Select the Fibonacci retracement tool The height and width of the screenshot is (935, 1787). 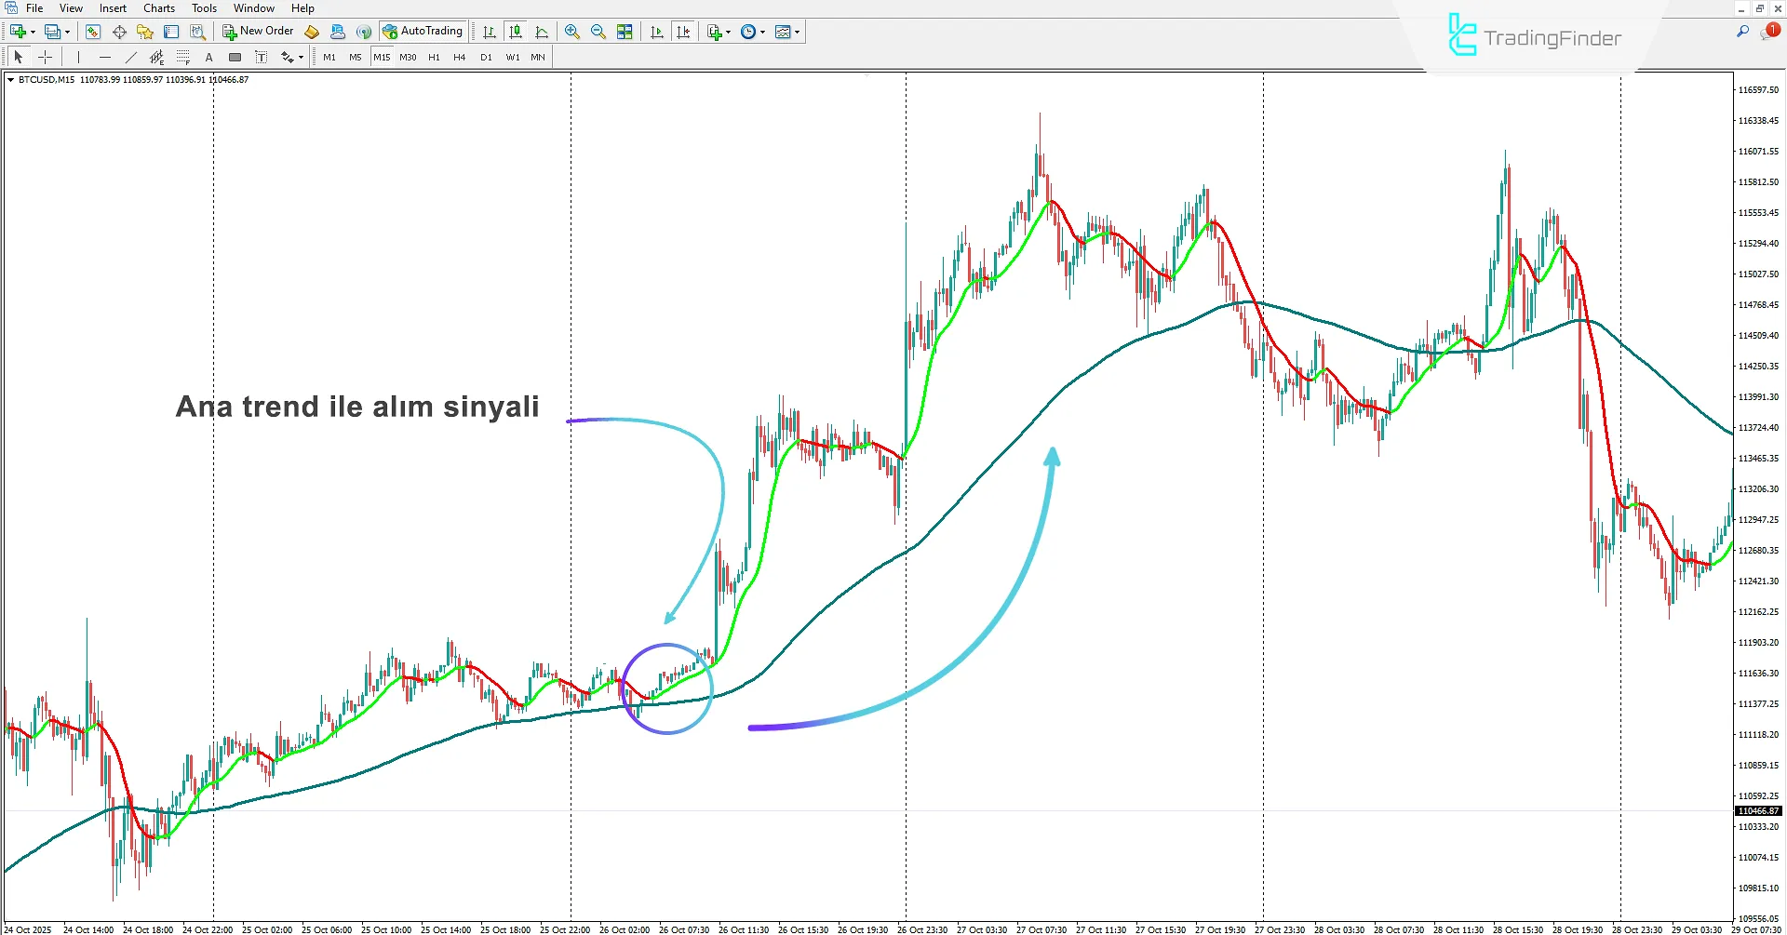(183, 57)
